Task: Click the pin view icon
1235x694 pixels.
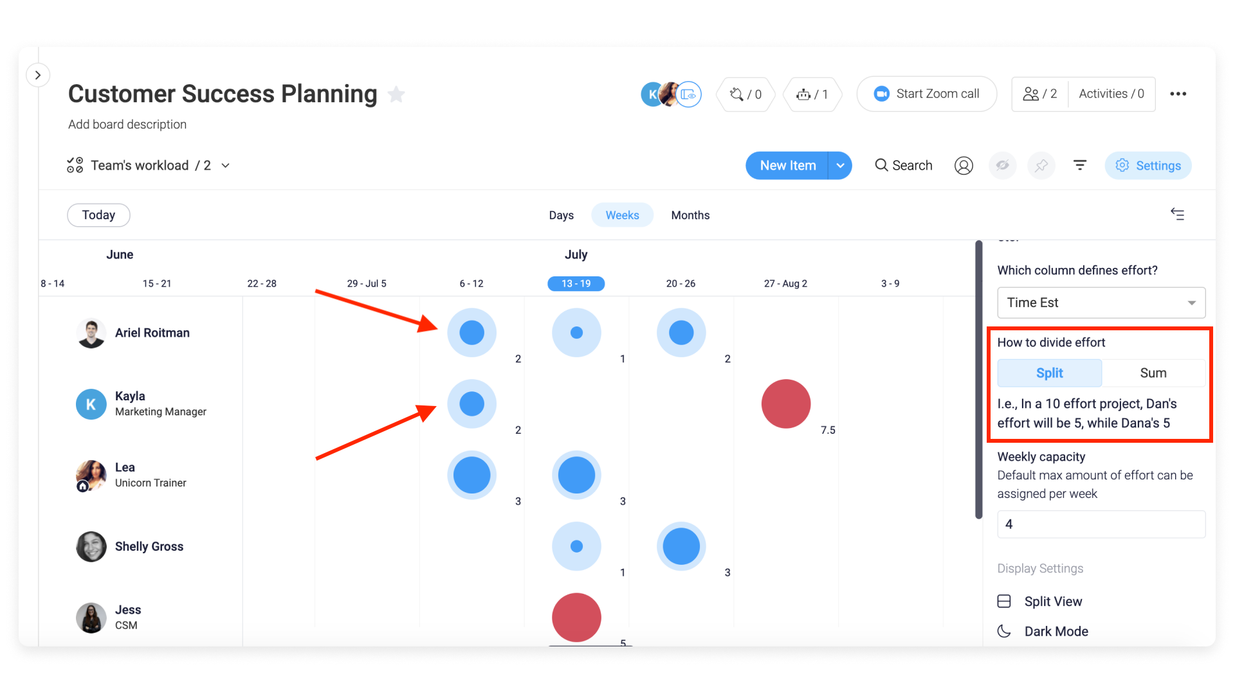Action: pyautogui.click(x=1041, y=166)
